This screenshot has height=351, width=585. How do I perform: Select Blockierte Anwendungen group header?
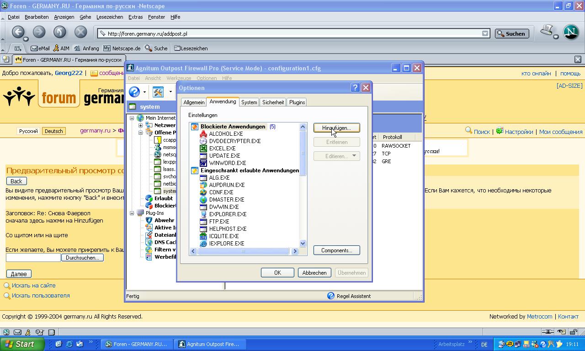pos(233,127)
